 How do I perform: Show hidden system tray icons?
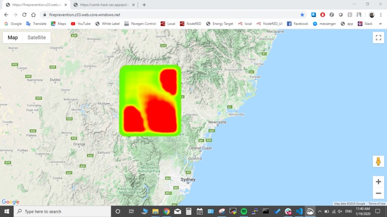[320, 211]
